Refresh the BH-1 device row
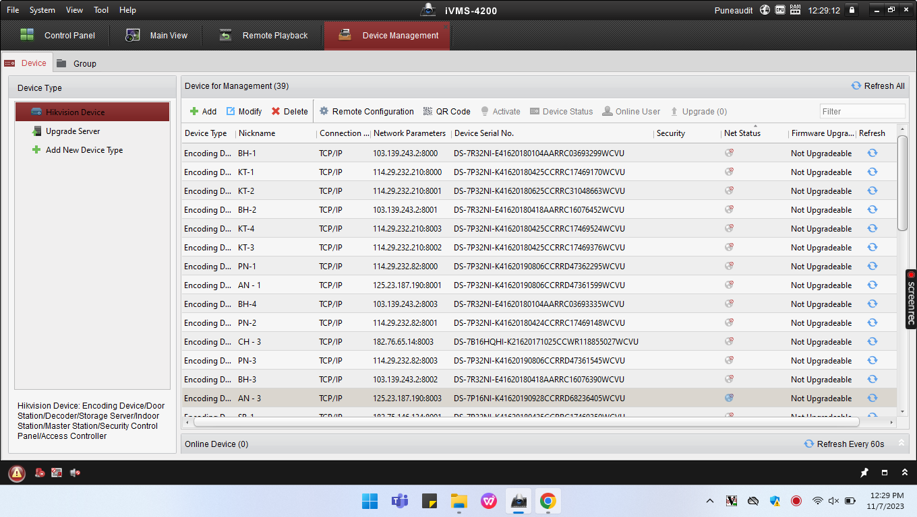 click(872, 153)
